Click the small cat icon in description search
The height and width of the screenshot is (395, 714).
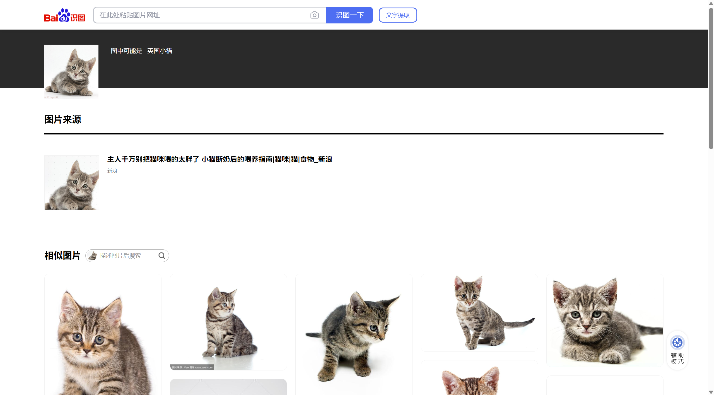(x=92, y=256)
